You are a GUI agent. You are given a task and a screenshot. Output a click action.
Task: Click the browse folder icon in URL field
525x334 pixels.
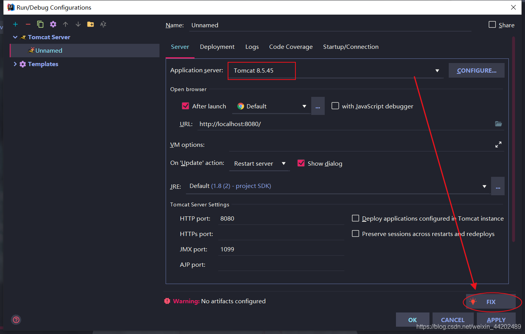pyautogui.click(x=498, y=124)
